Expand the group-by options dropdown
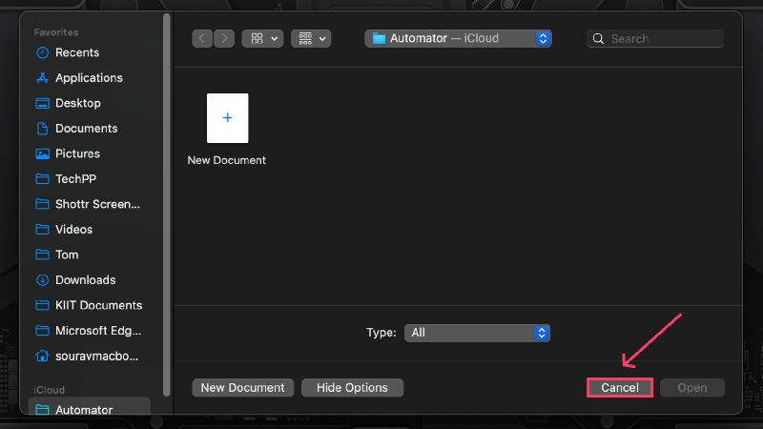The height and width of the screenshot is (429, 763). 311,38
